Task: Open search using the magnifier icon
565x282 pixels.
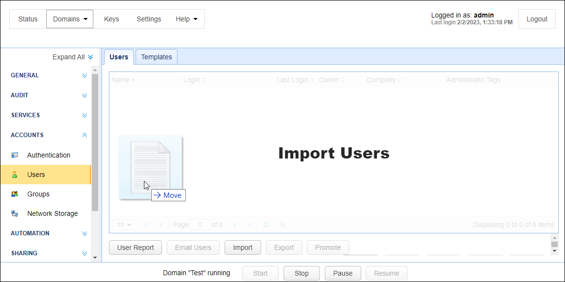Action: click(282, 225)
